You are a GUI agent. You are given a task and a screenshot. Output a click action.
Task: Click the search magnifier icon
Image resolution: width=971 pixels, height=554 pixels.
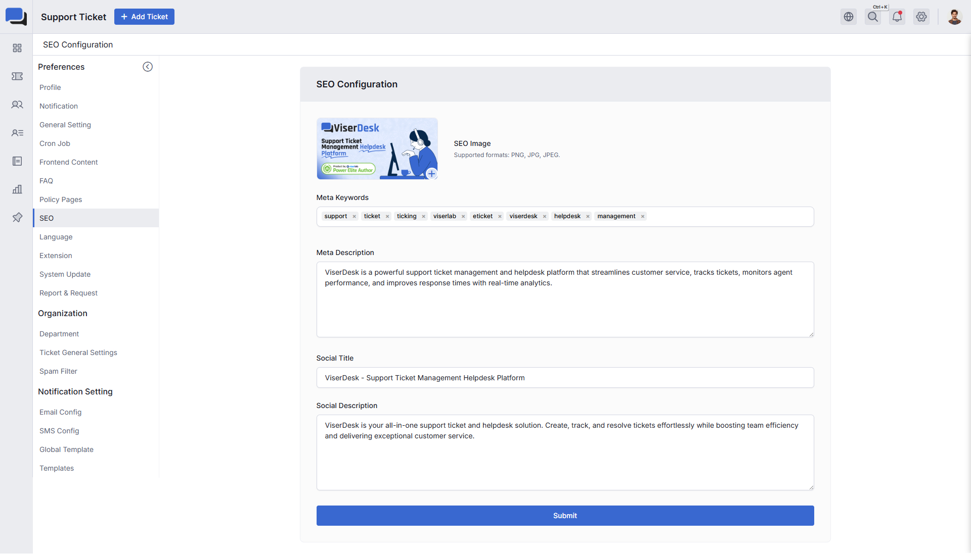tap(873, 17)
